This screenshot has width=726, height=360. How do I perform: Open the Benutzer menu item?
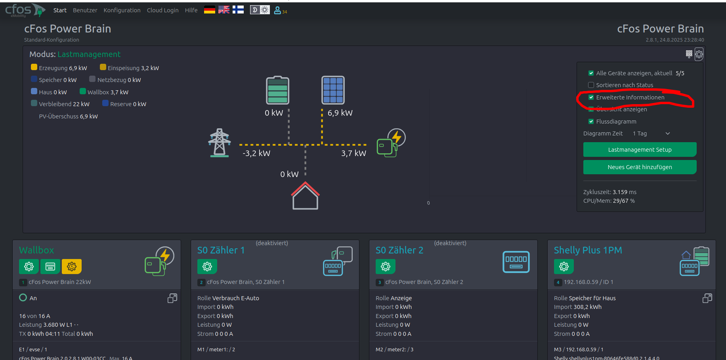(85, 10)
